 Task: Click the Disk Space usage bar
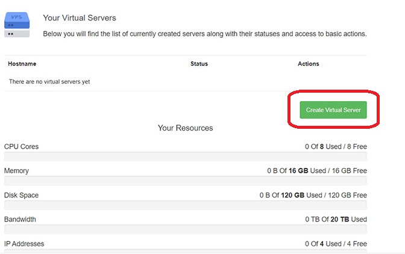[x=185, y=205]
